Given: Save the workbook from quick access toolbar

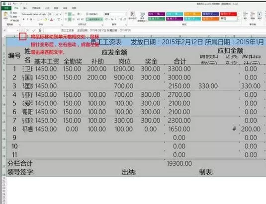Looking at the screenshot, I should (9, 4).
